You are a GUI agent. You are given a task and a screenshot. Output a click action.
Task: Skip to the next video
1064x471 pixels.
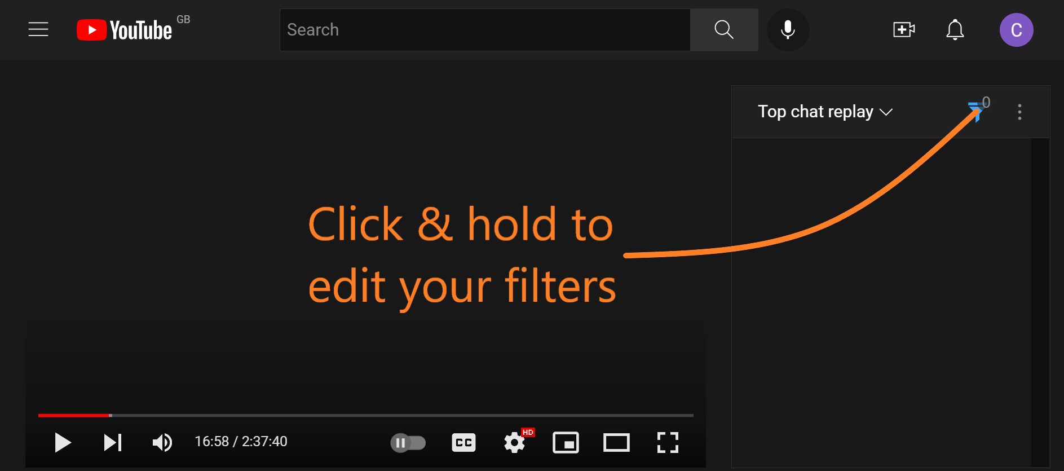113,443
